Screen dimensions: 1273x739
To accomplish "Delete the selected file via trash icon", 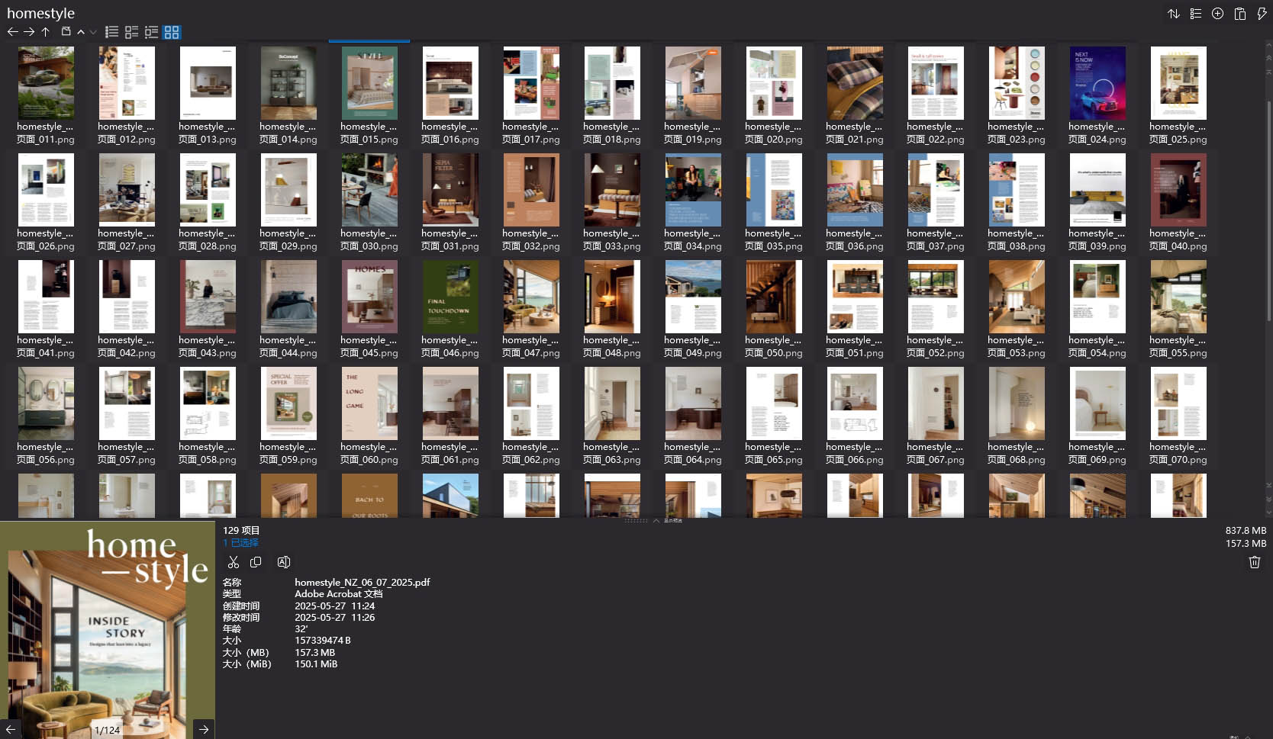I will (1254, 562).
